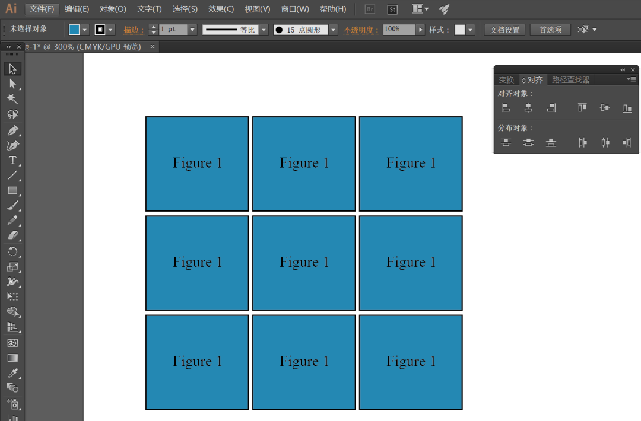The image size is (641, 421).
Task: Click vertical distribute center icon
Action: click(x=528, y=142)
